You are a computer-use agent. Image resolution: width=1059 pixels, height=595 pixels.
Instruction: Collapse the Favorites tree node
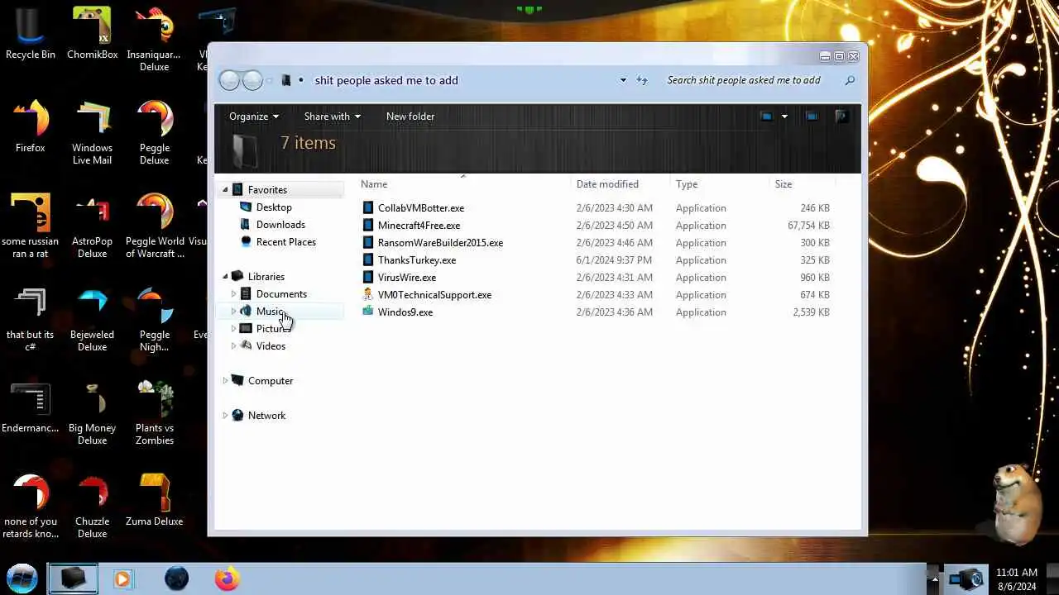pyautogui.click(x=225, y=190)
